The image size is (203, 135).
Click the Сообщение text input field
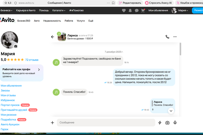tap(106, 123)
